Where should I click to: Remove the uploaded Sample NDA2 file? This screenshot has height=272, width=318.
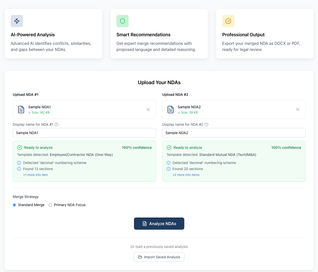pos(298,109)
